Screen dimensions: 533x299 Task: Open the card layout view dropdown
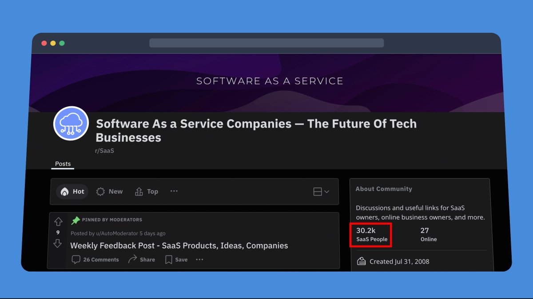(321, 192)
